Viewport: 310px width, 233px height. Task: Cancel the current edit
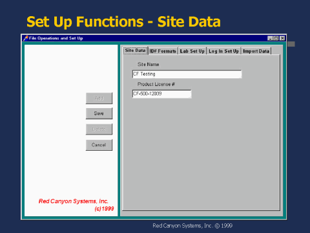pos(99,145)
